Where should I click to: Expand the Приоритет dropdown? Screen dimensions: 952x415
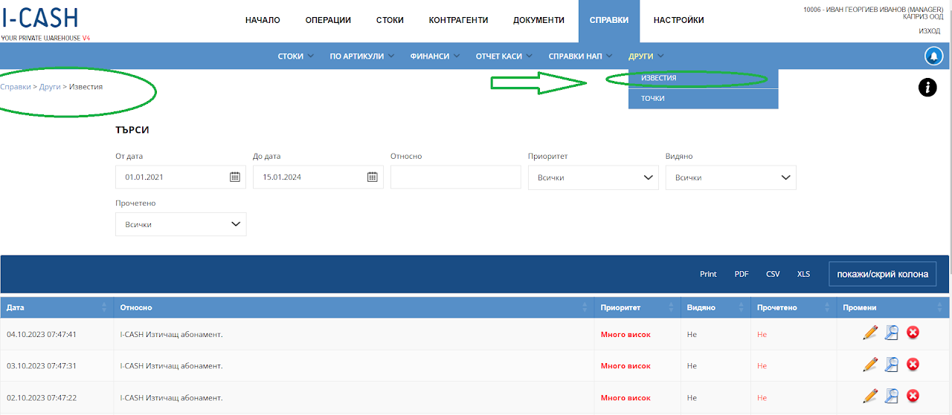pyautogui.click(x=593, y=177)
